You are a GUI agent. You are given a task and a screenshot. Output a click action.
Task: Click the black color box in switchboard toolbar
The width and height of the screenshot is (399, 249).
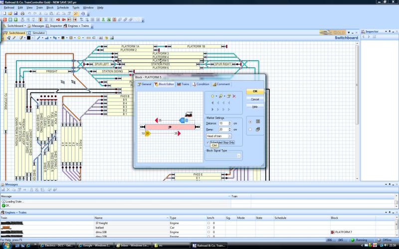pyautogui.click(x=29, y=37)
